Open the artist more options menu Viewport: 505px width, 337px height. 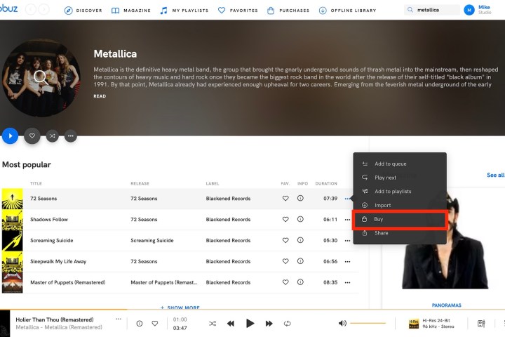click(71, 136)
